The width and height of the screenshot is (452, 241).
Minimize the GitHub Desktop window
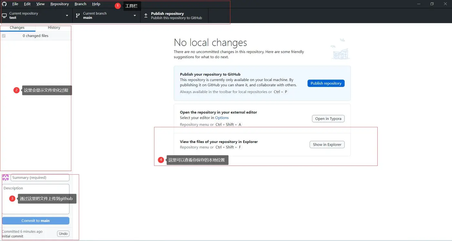[419, 4]
